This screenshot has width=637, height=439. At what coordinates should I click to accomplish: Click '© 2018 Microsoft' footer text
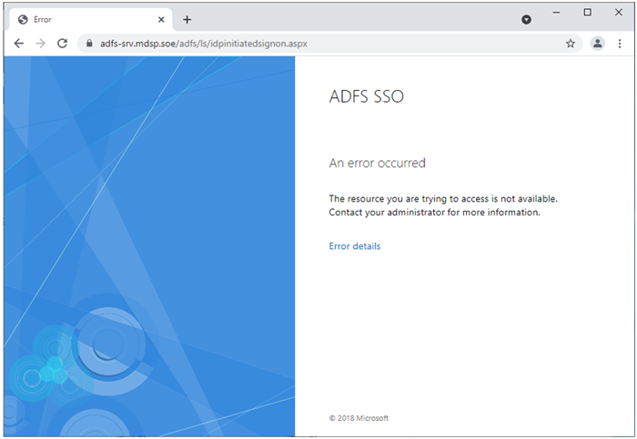359,418
